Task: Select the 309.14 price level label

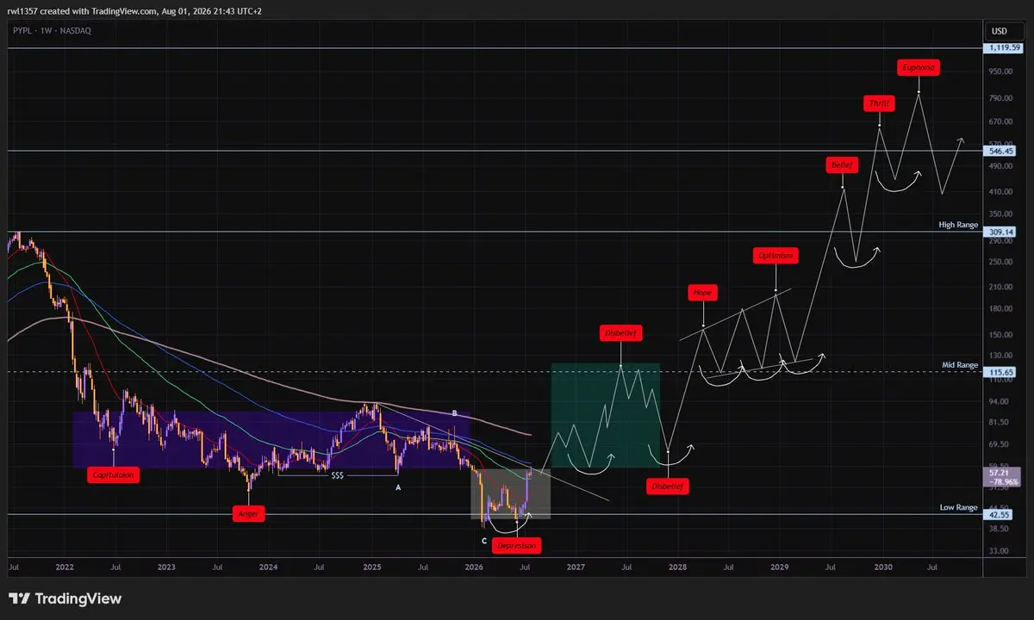Action: point(1000,232)
